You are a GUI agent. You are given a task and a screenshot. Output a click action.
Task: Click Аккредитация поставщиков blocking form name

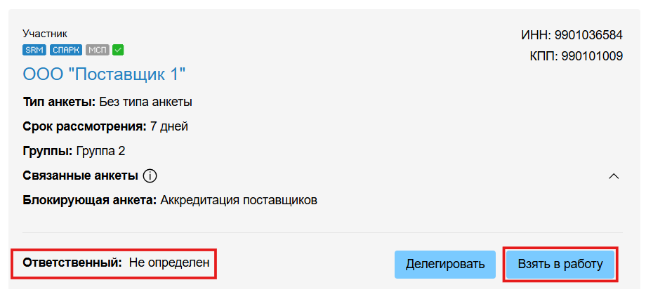point(239,200)
